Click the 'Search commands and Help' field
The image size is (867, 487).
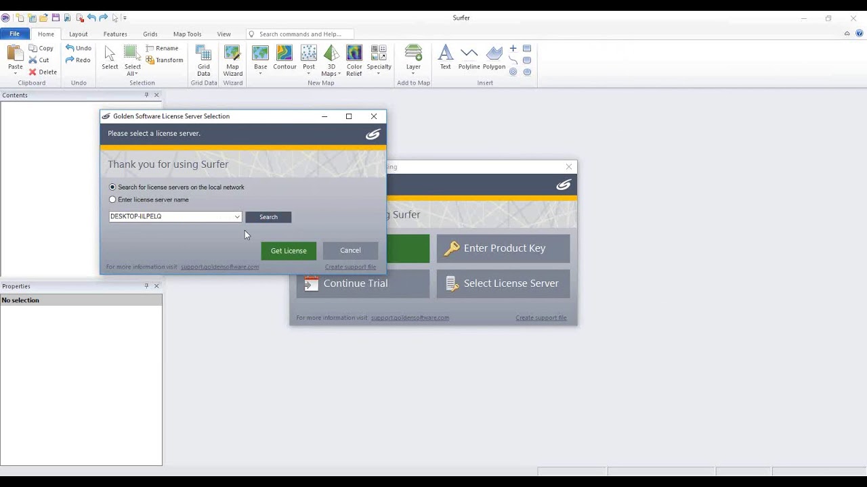click(299, 34)
